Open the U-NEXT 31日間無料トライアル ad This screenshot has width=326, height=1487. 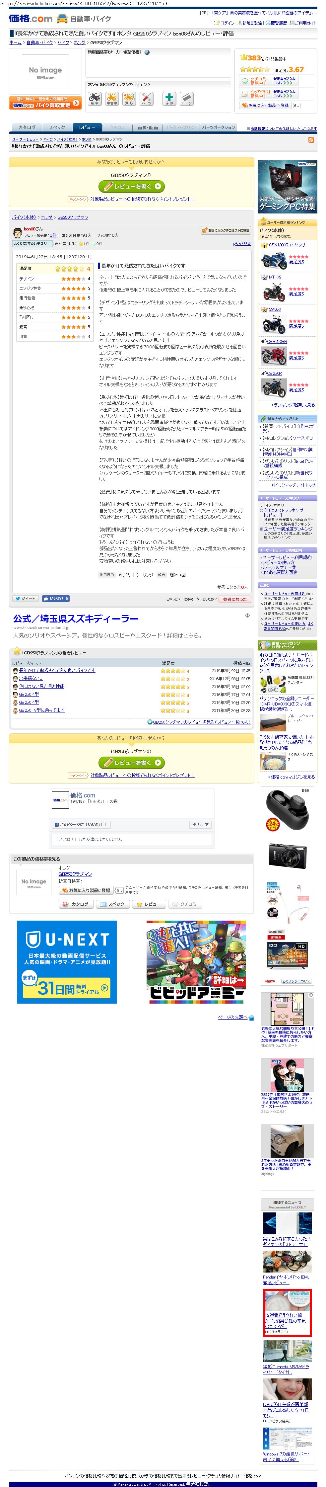[x=67, y=962]
